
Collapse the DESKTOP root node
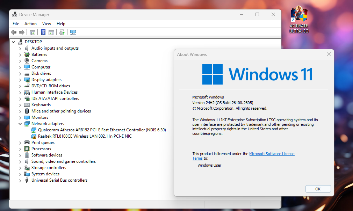[14, 42]
